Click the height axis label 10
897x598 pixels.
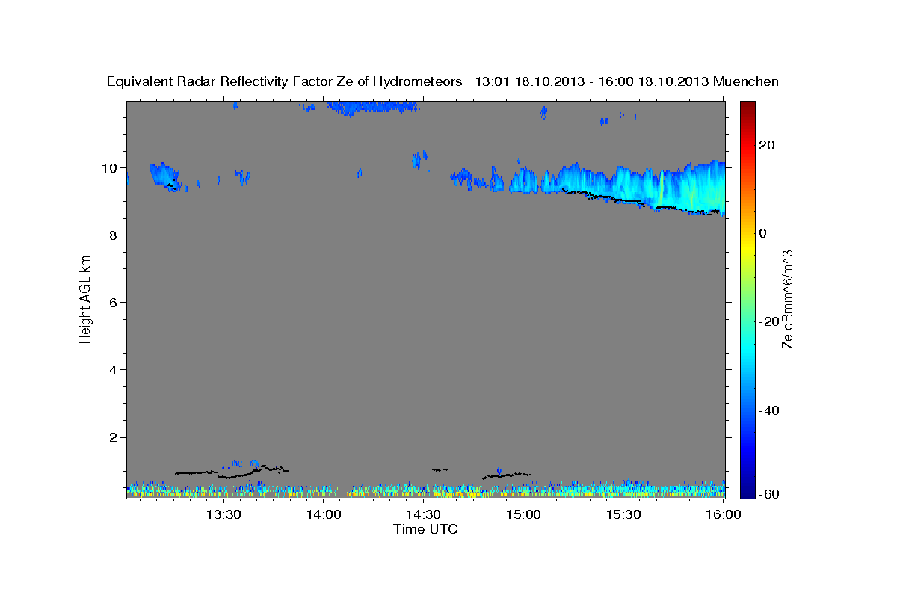pos(111,167)
